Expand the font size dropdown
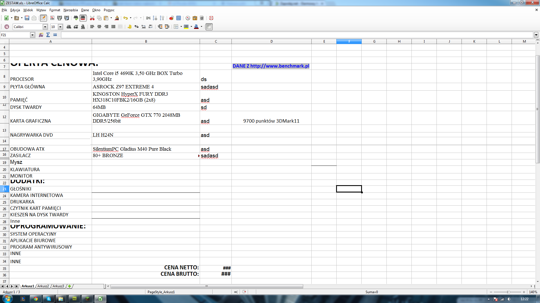 click(x=60, y=27)
